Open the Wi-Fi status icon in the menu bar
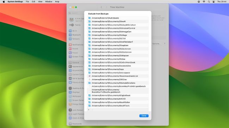This screenshot has width=229, height=128. (x=204, y=2)
